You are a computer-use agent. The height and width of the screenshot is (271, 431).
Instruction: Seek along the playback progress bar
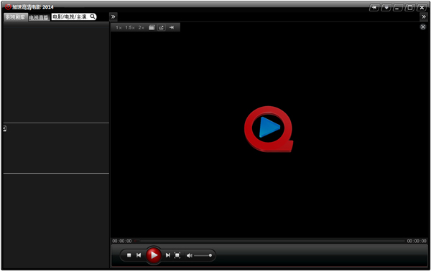point(269,241)
